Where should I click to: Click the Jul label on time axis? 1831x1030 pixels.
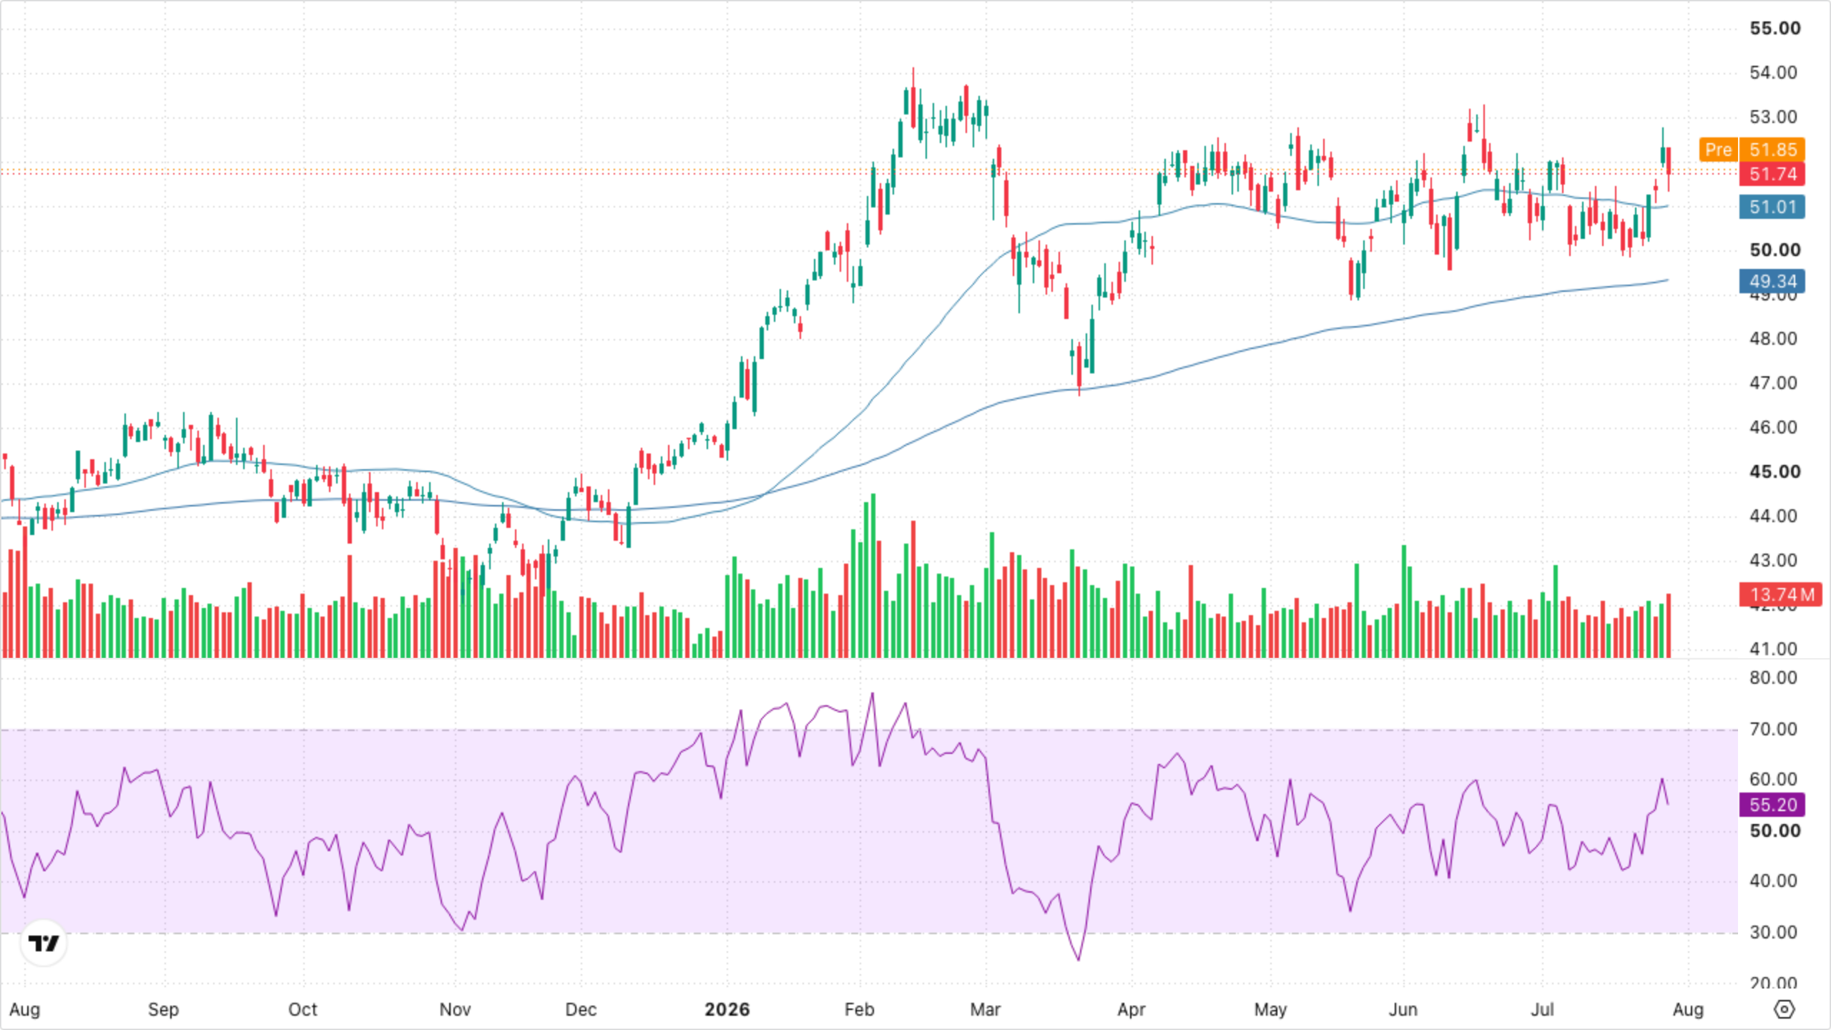point(1542,1009)
